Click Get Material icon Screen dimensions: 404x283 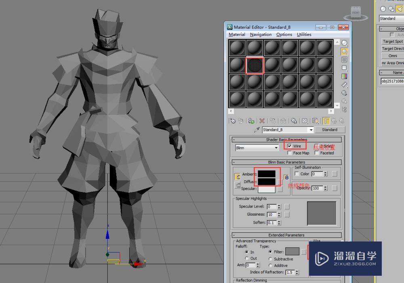(x=233, y=121)
